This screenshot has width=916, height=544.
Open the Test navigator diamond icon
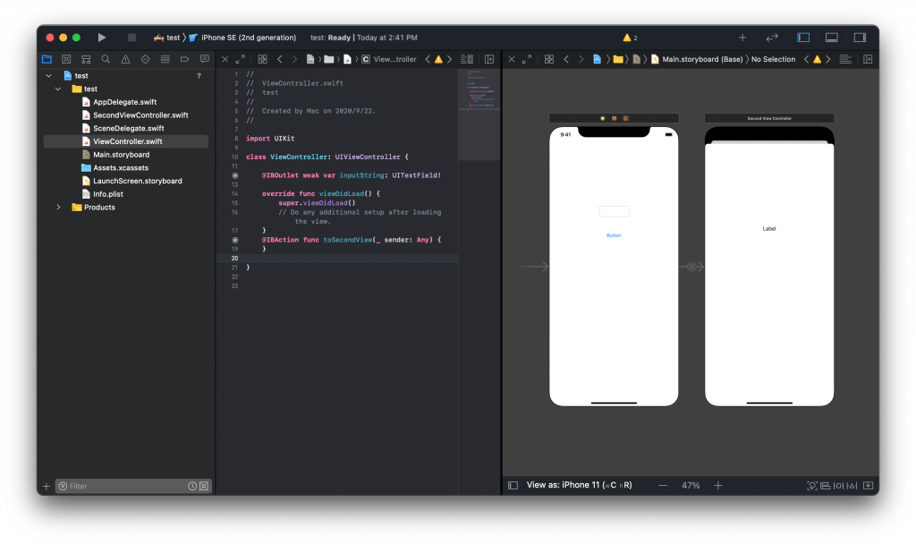(x=146, y=59)
